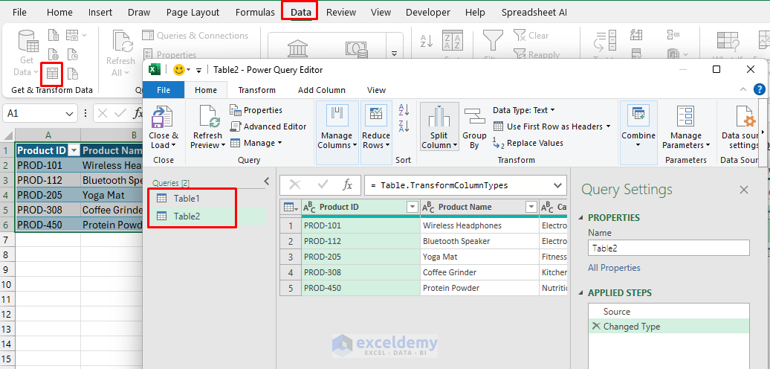
Task: Close the Query Settings pane
Action: point(744,190)
